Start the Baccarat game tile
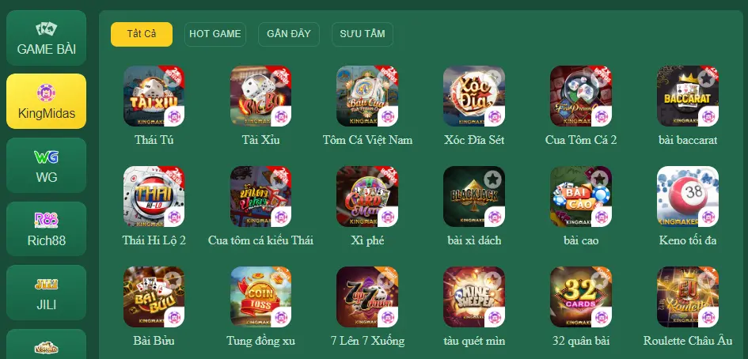Image resolution: width=748 pixels, height=359 pixels. 687,96
